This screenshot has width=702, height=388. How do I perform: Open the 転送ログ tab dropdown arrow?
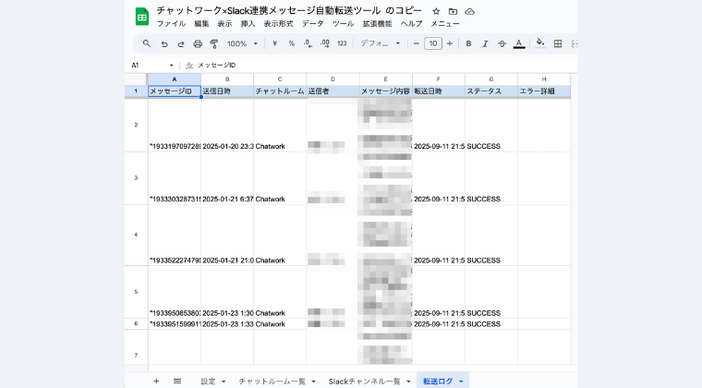pyautogui.click(x=461, y=382)
